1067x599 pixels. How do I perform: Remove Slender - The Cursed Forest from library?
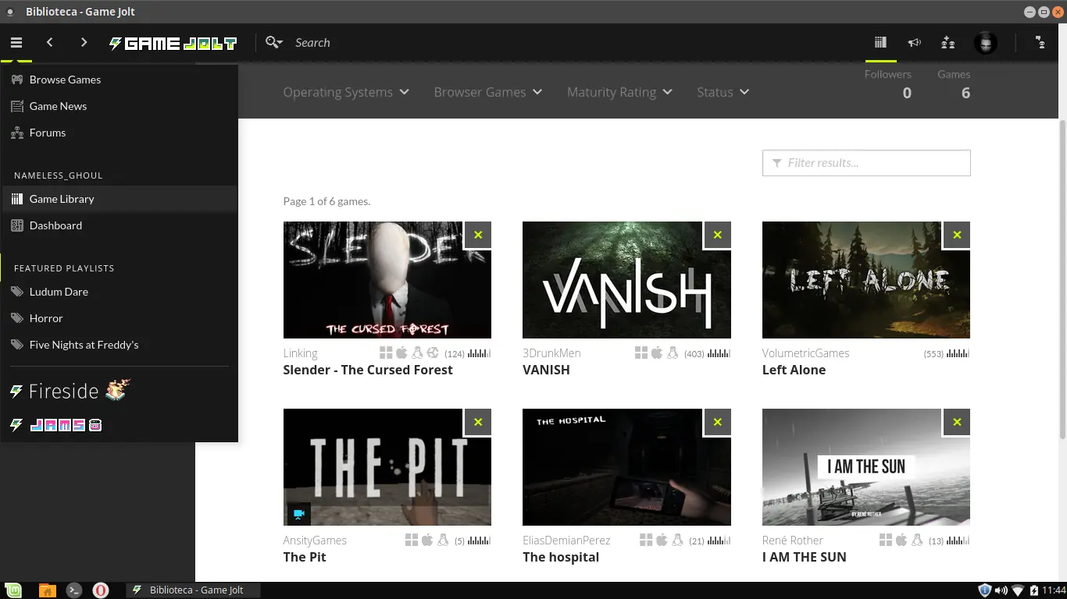click(478, 235)
